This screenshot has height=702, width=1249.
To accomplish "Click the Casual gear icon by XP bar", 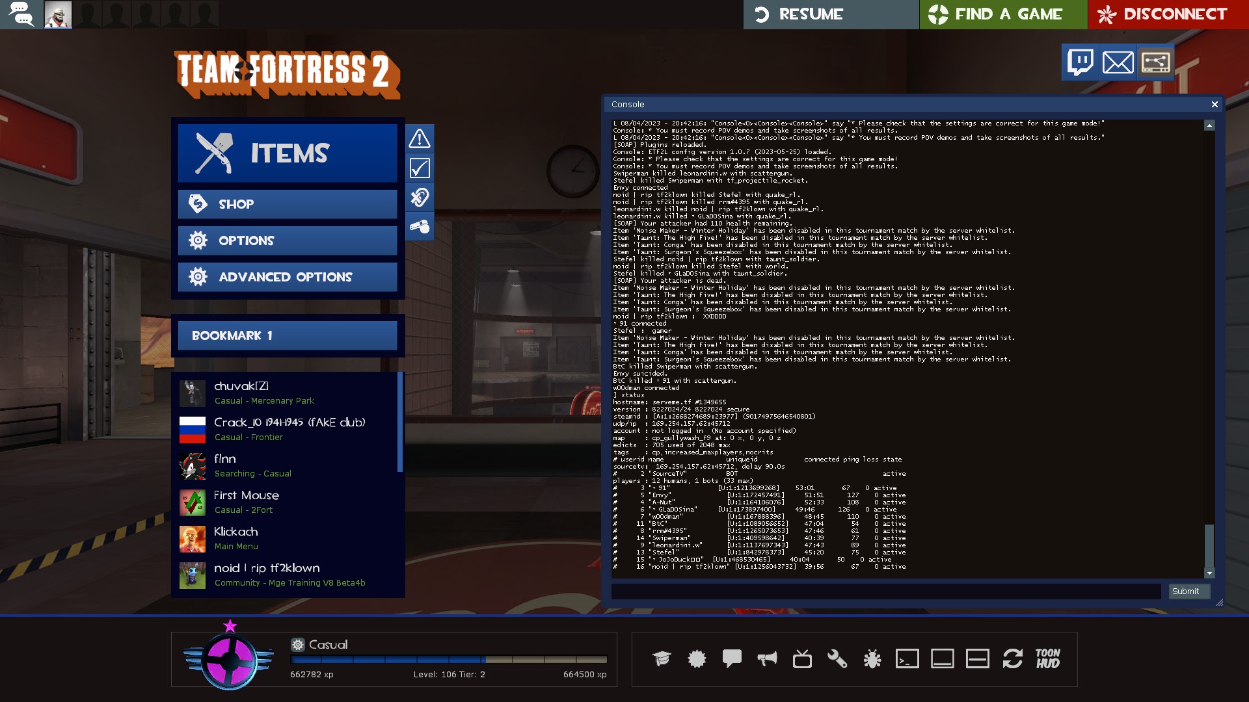I will click(298, 645).
